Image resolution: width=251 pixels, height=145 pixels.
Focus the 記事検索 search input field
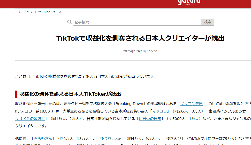click(x=137, y=22)
